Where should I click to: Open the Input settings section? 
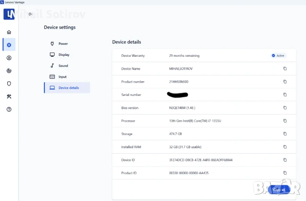[x=67, y=76]
